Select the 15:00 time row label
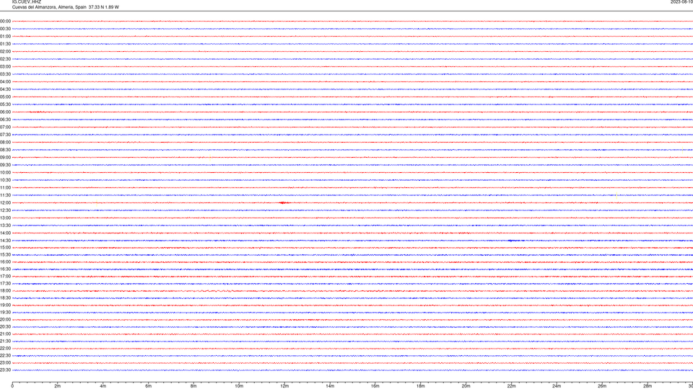Image resolution: width=693 pixels, height=389 pixels. [x=5, y=247]
